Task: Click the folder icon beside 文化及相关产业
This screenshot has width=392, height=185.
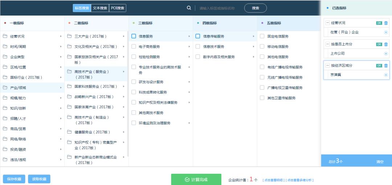Action: click(69, 46)
